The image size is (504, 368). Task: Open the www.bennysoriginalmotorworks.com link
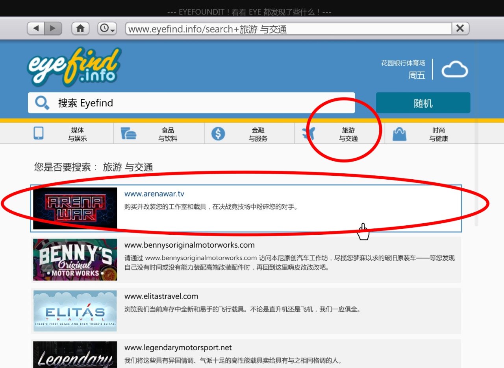pos(189,245)
